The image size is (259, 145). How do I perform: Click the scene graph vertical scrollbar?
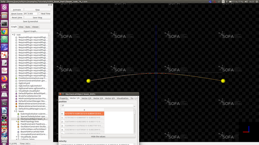point(49,87)
